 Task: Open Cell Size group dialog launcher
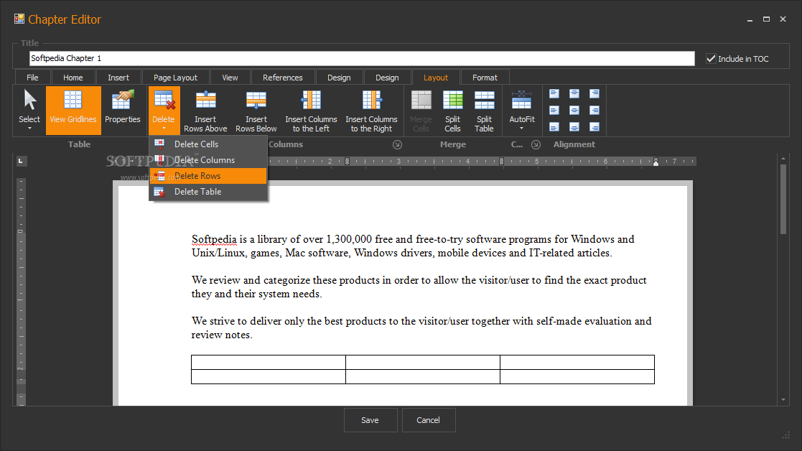pyautogui.click(x=536, y=145)
